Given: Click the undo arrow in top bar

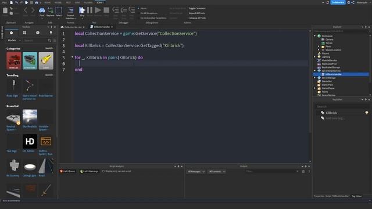Looking at the screenshot, I should [x=16, y=2].
